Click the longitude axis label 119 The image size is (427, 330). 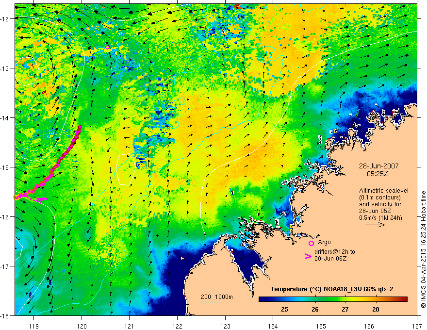click(34, 326)
